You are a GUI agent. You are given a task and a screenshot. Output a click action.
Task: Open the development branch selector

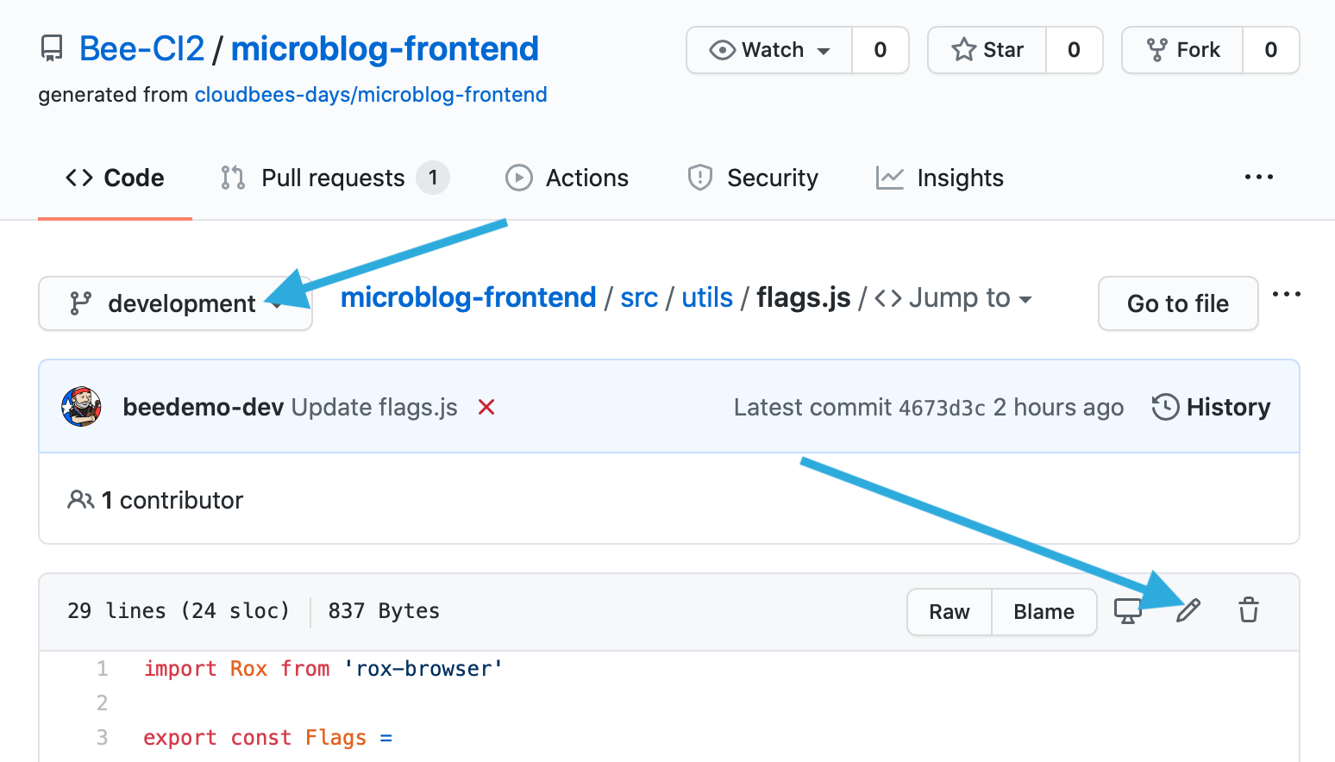(x=174, y=303)
